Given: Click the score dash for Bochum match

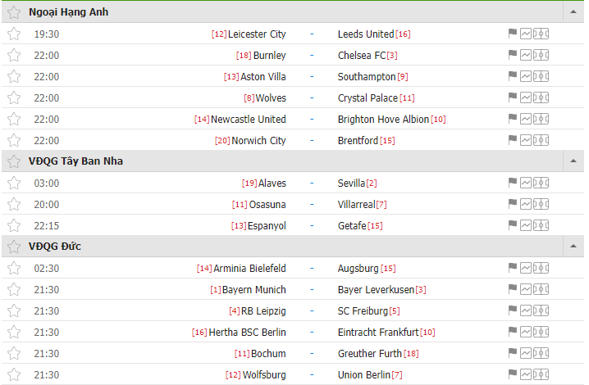Looking at the screenshot, I should pos(312,354).
